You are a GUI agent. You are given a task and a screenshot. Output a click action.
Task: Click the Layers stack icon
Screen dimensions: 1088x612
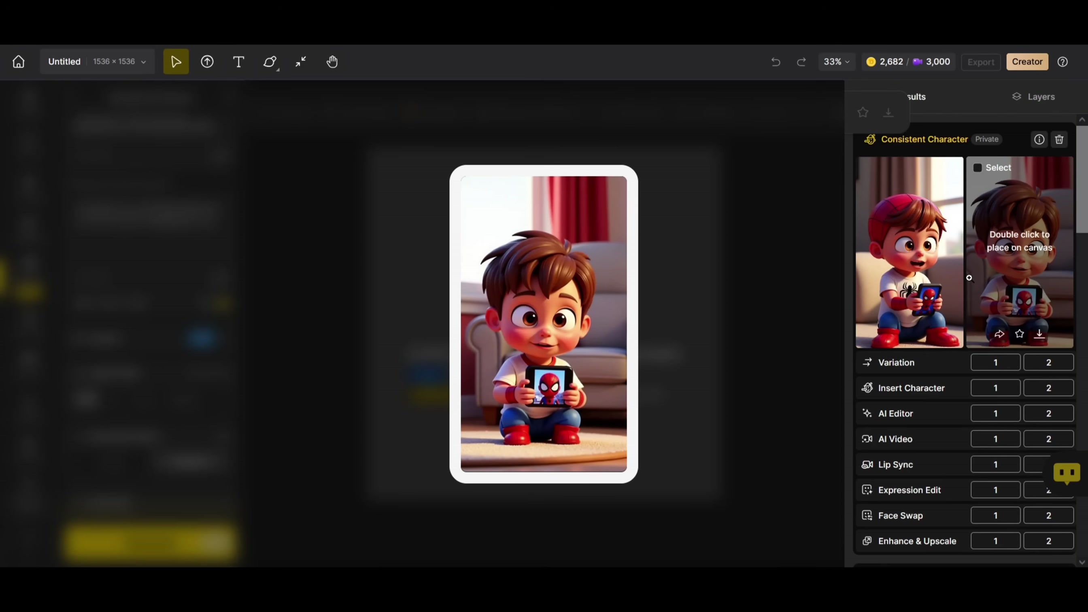(1017, 97)
